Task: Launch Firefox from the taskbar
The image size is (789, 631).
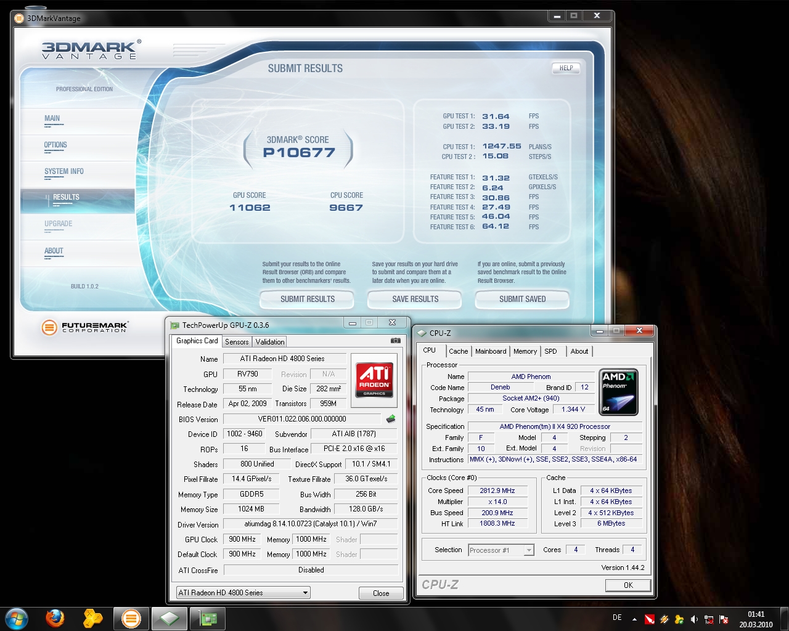Action: click(55, 618)
